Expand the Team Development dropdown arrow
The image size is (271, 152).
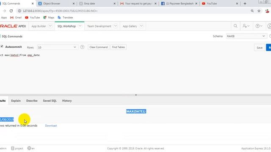pyautogui.click(x=116, y=26)
